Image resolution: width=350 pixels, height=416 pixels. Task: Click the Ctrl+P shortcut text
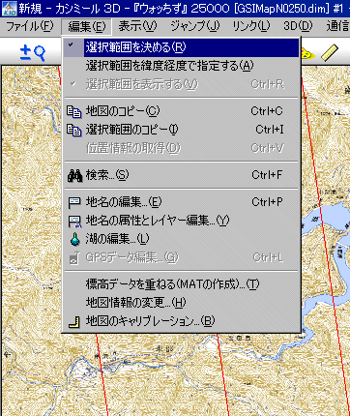point(267,202)
